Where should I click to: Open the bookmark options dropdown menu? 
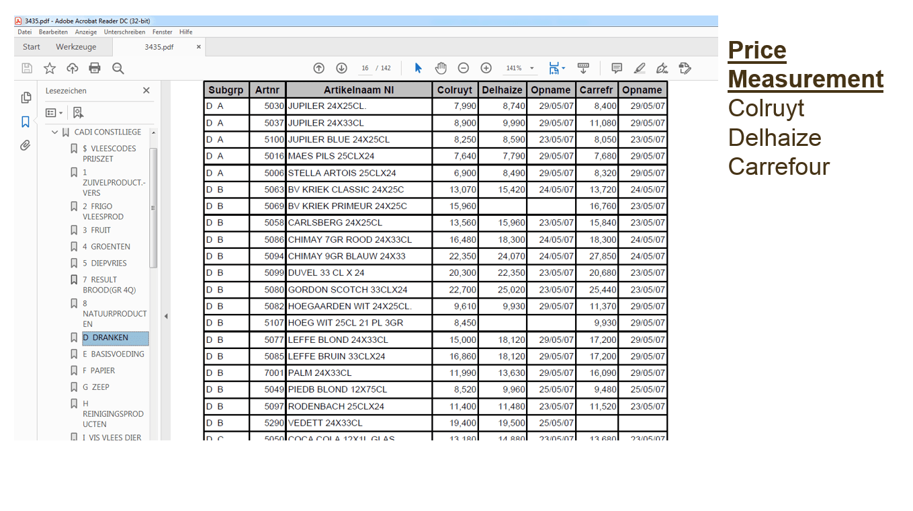pos(54,112)
